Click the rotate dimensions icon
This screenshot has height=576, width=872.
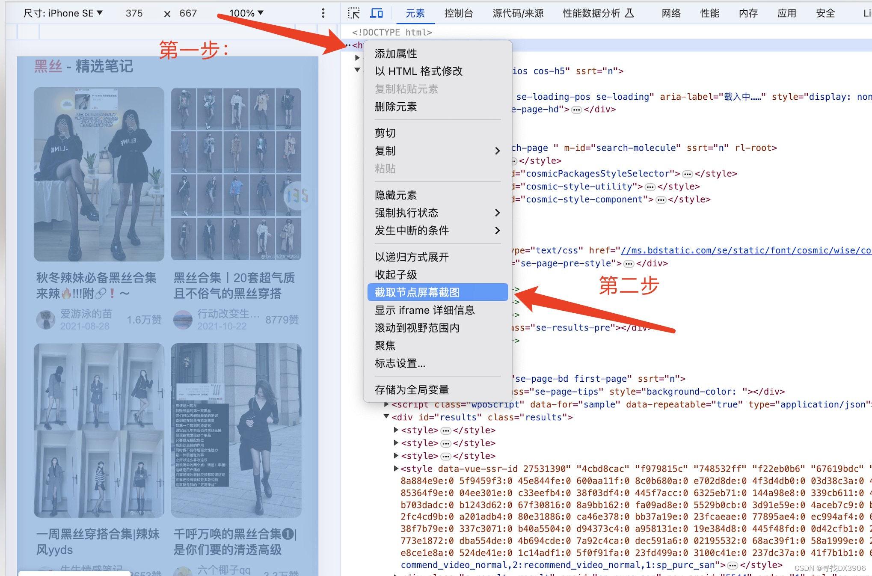tap(167, 14)
